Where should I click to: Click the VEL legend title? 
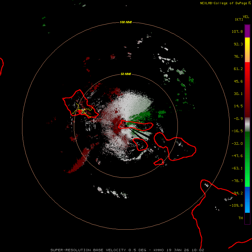[x=246, y=17]
